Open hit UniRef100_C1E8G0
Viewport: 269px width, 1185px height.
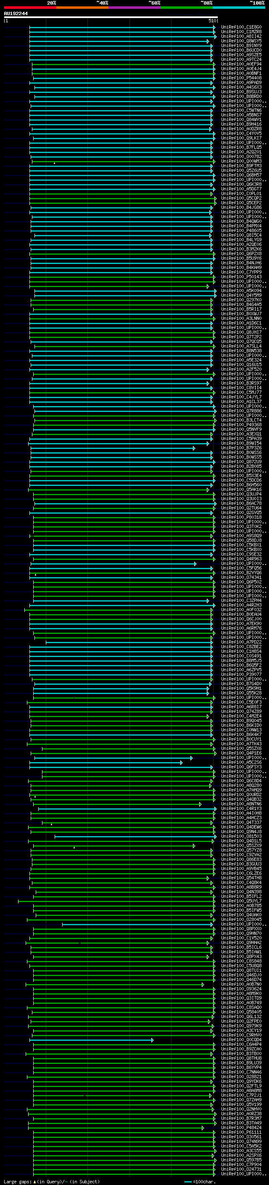(x=241, y=27)
